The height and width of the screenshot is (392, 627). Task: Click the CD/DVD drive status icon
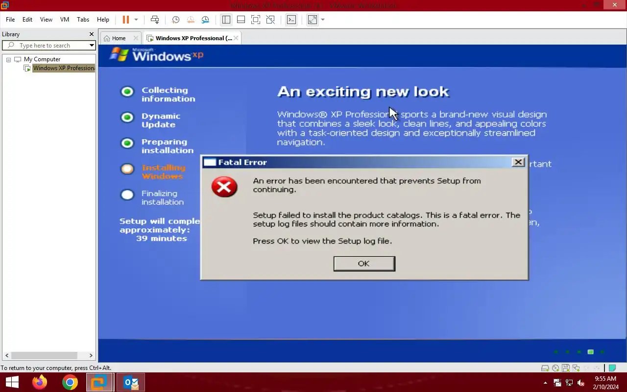point(555,368)
